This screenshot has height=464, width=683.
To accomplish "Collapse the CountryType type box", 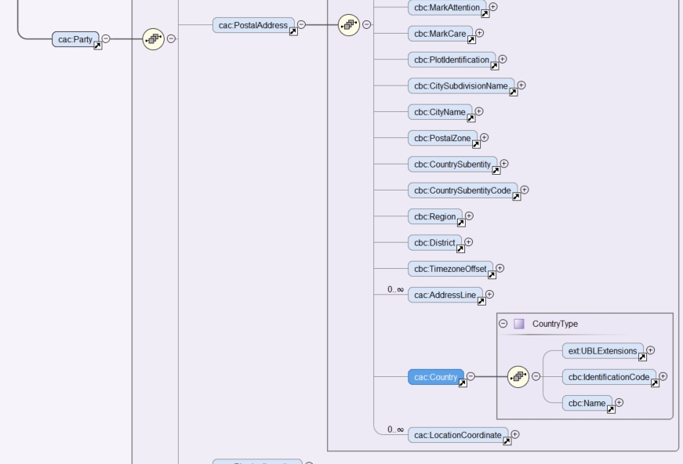I will coord(503,324).
